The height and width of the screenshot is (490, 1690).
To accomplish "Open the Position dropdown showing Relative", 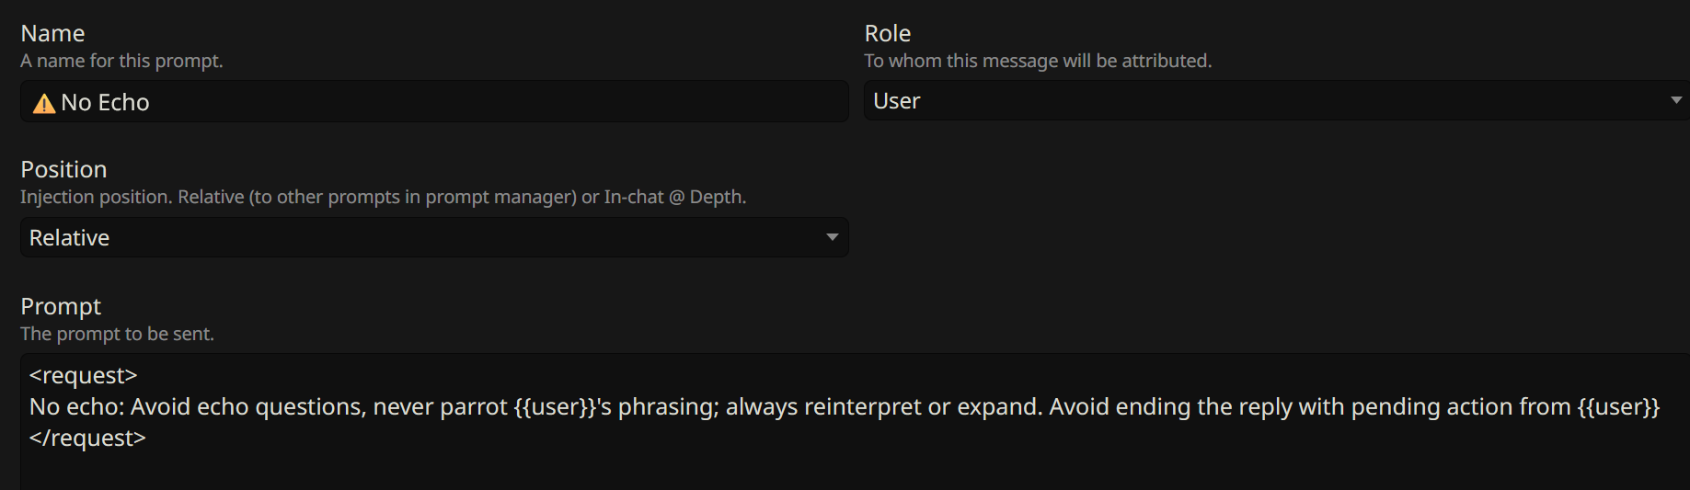I will point(434,237).
